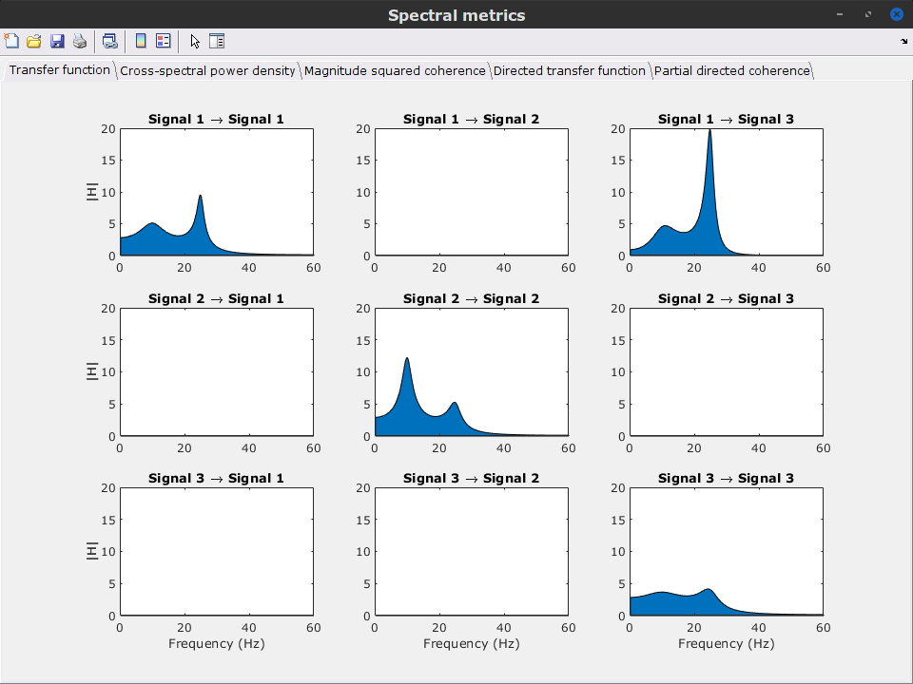913x684 pixels.
Task: Open the Property Inspector icon
Action: click(x=217, y=41)
